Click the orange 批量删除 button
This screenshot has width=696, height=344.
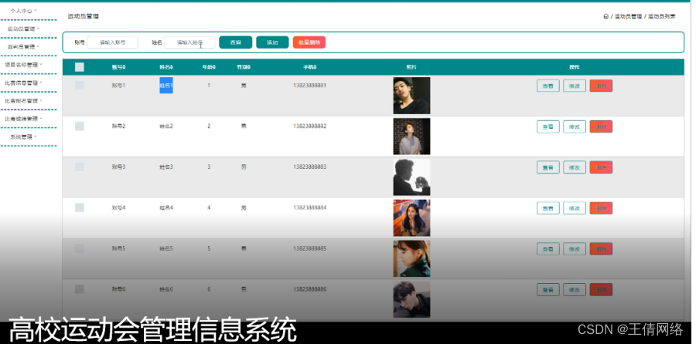point(309,42)
